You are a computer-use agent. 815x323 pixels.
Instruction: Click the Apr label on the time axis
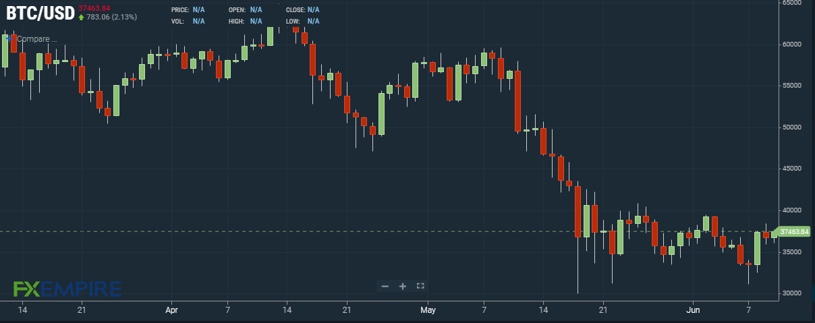171,311
